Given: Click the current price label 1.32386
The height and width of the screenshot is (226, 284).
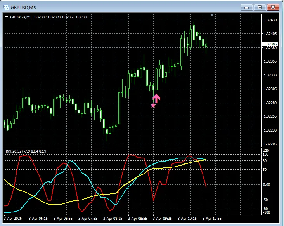Looking at the screenshot, I should point(270,44).
